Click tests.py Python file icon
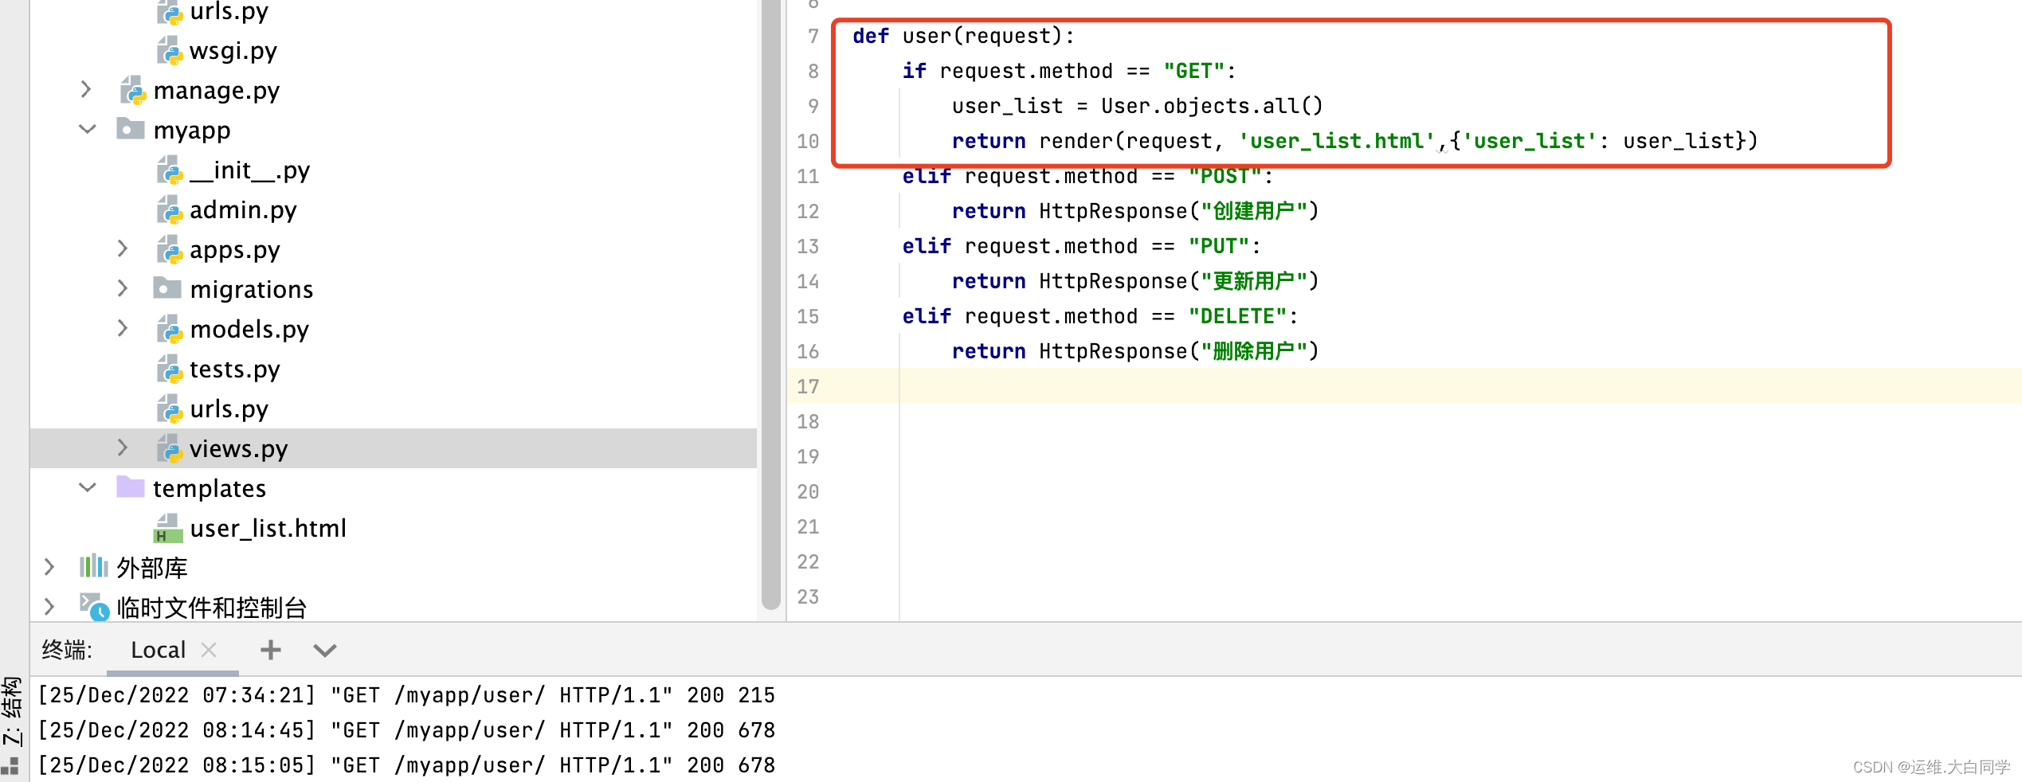The width and height of the screenshot is (2022, 782). point(170,369)
